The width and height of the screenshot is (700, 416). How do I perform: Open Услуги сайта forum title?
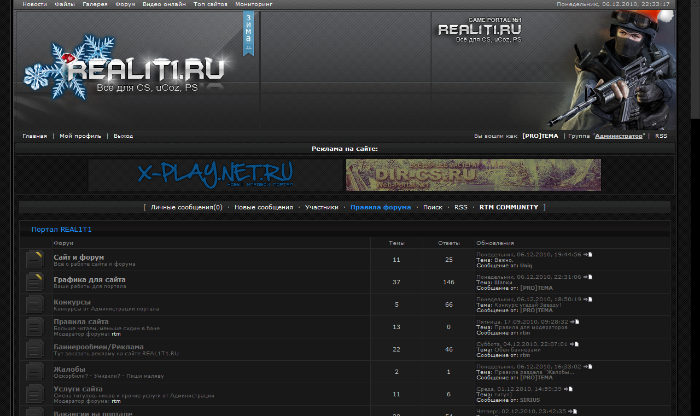78,389
